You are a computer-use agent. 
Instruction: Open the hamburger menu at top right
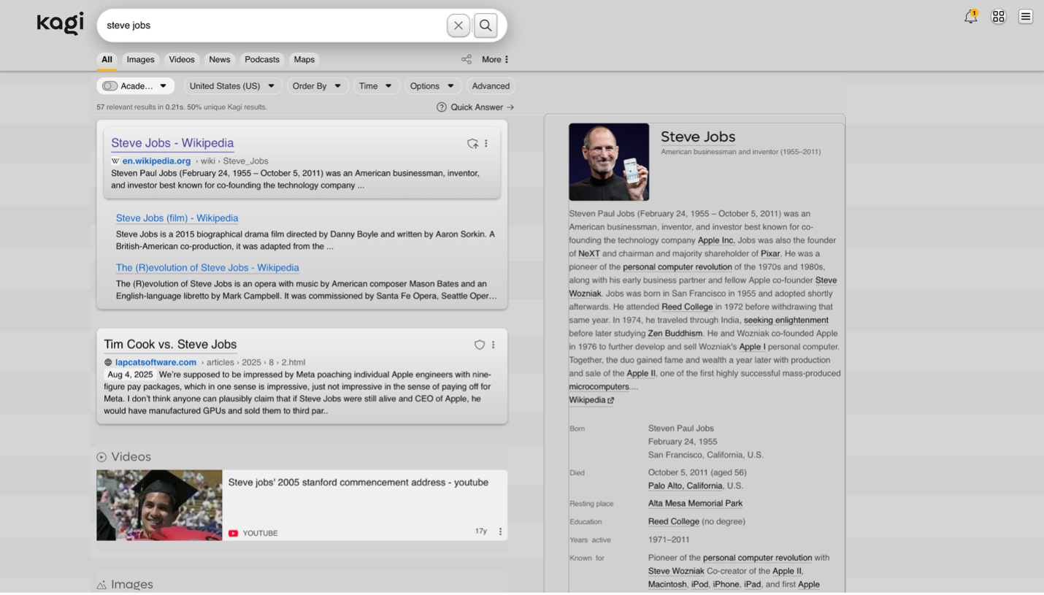point(1025,17)
